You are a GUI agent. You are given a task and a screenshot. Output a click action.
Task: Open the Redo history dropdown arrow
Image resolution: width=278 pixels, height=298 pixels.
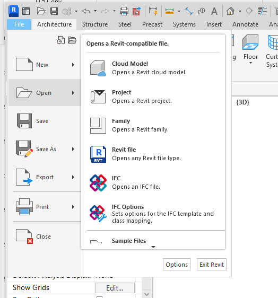114,11
